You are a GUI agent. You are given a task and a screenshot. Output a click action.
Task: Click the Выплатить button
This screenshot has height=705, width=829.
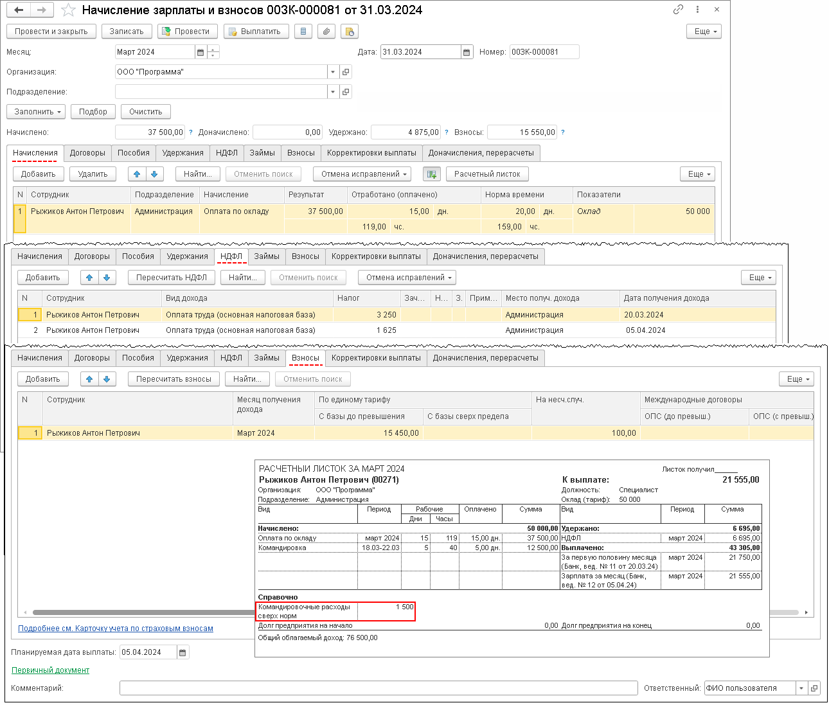256,31
